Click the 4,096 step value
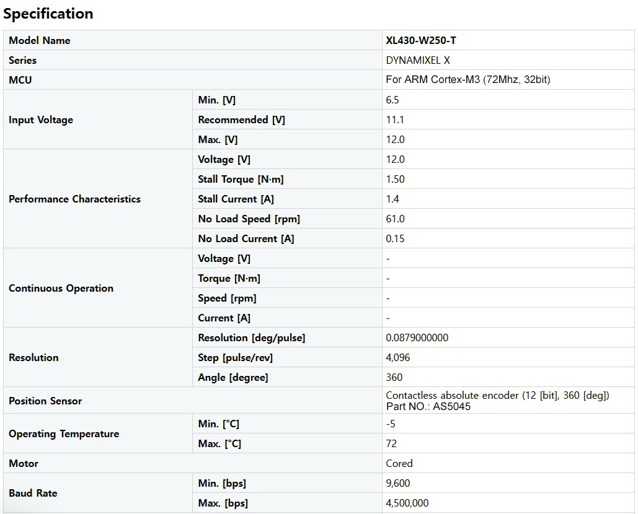This screenshot has height=514, width=638. [x=397, y=357]
